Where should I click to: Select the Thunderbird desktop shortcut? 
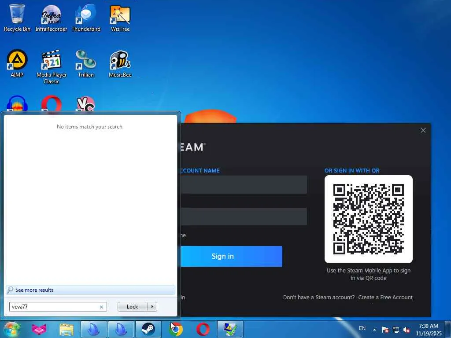coord(86,17)
